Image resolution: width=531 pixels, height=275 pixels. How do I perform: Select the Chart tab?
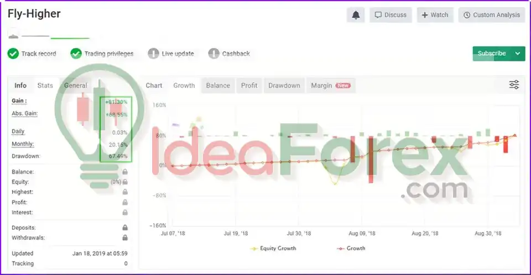tap(154, 86)
